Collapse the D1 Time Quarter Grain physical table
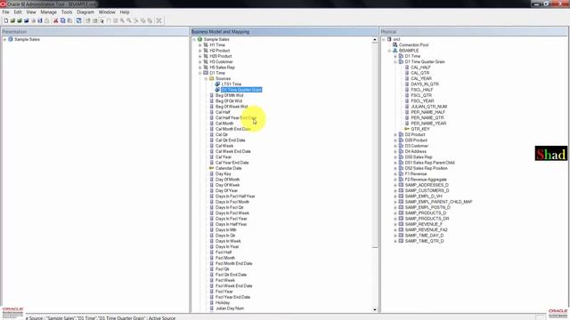Viewport: 570px width, 320px height. click(x=395, y=61)
